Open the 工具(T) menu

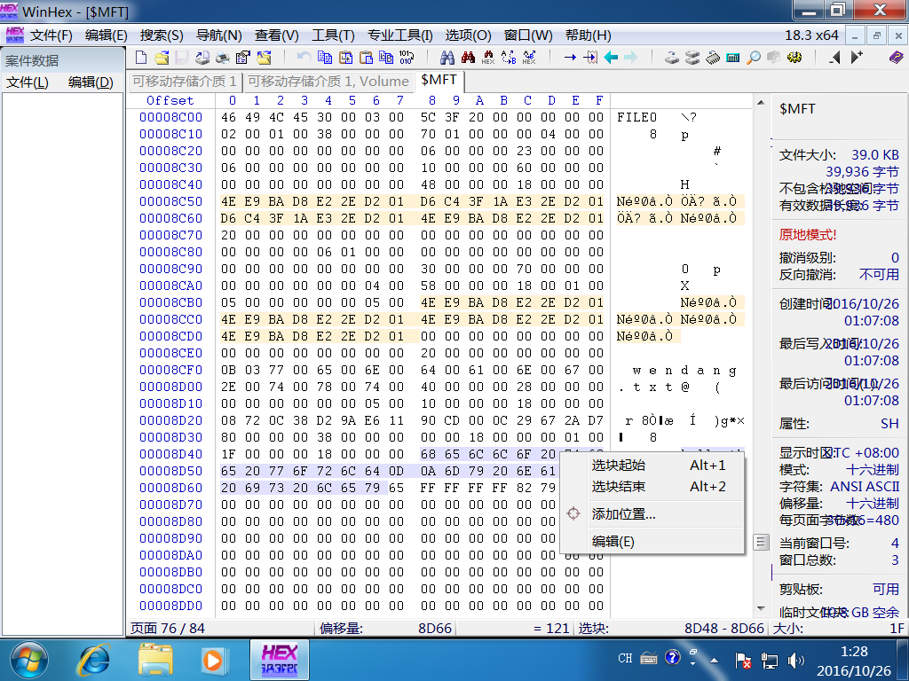click(x=333, y=35)
